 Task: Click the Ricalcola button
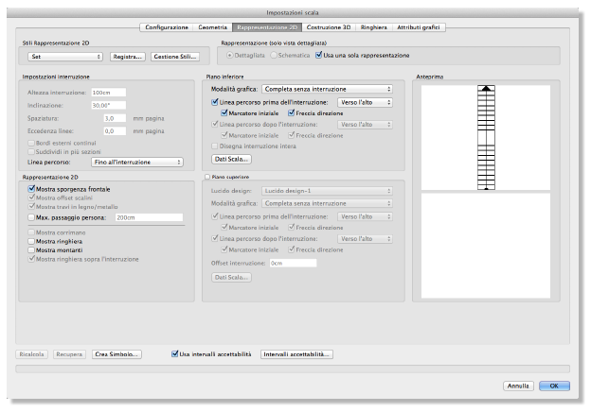click(31, 354)
